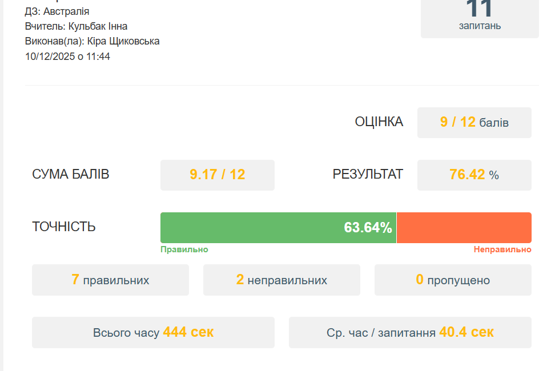
Task: Click the 0 пропущено box
Action: coord(453,280)
